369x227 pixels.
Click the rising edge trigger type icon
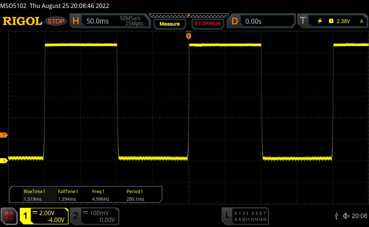click(320, 21)
